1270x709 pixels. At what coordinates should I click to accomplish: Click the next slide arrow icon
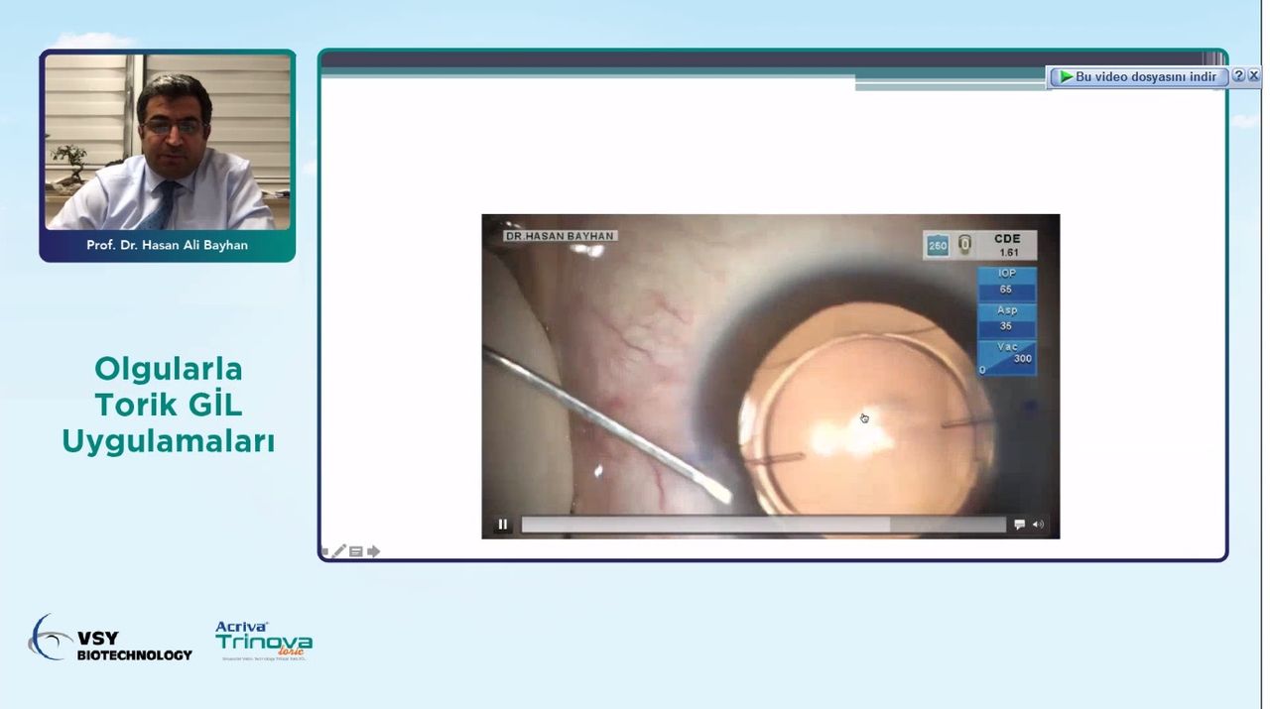(373, 551)
